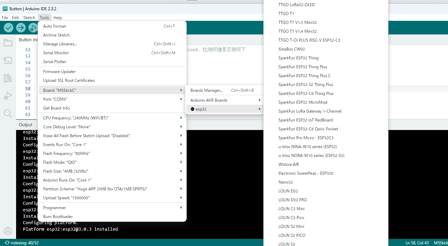Open Serial Plotter menu entry
Viewport: 448px width, 246px height.
(112, 62)
